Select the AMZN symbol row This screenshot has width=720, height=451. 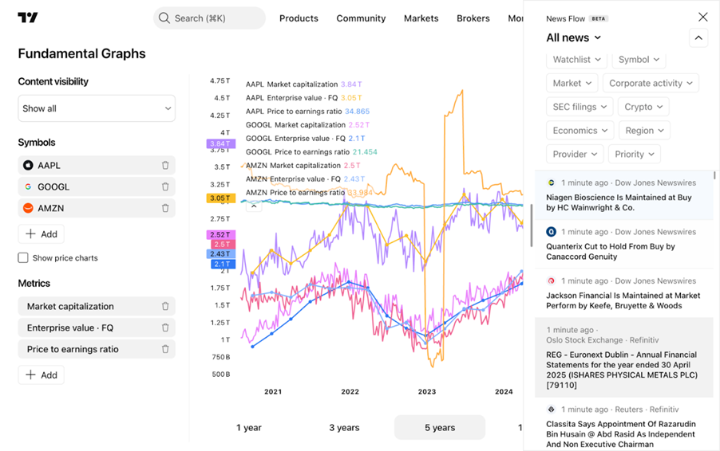tap(97, 208)
